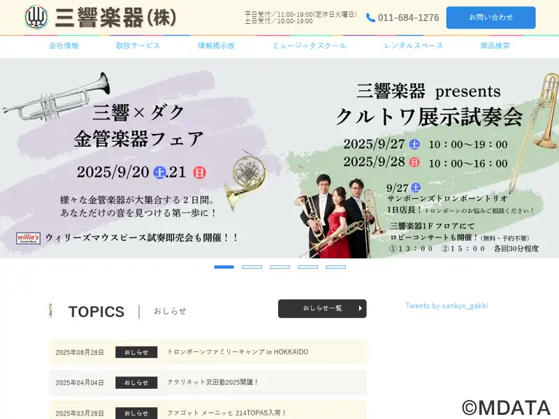Open the ミュージックスクール menu item
This screenshot has width=559, height=419.
coord(310,45)
